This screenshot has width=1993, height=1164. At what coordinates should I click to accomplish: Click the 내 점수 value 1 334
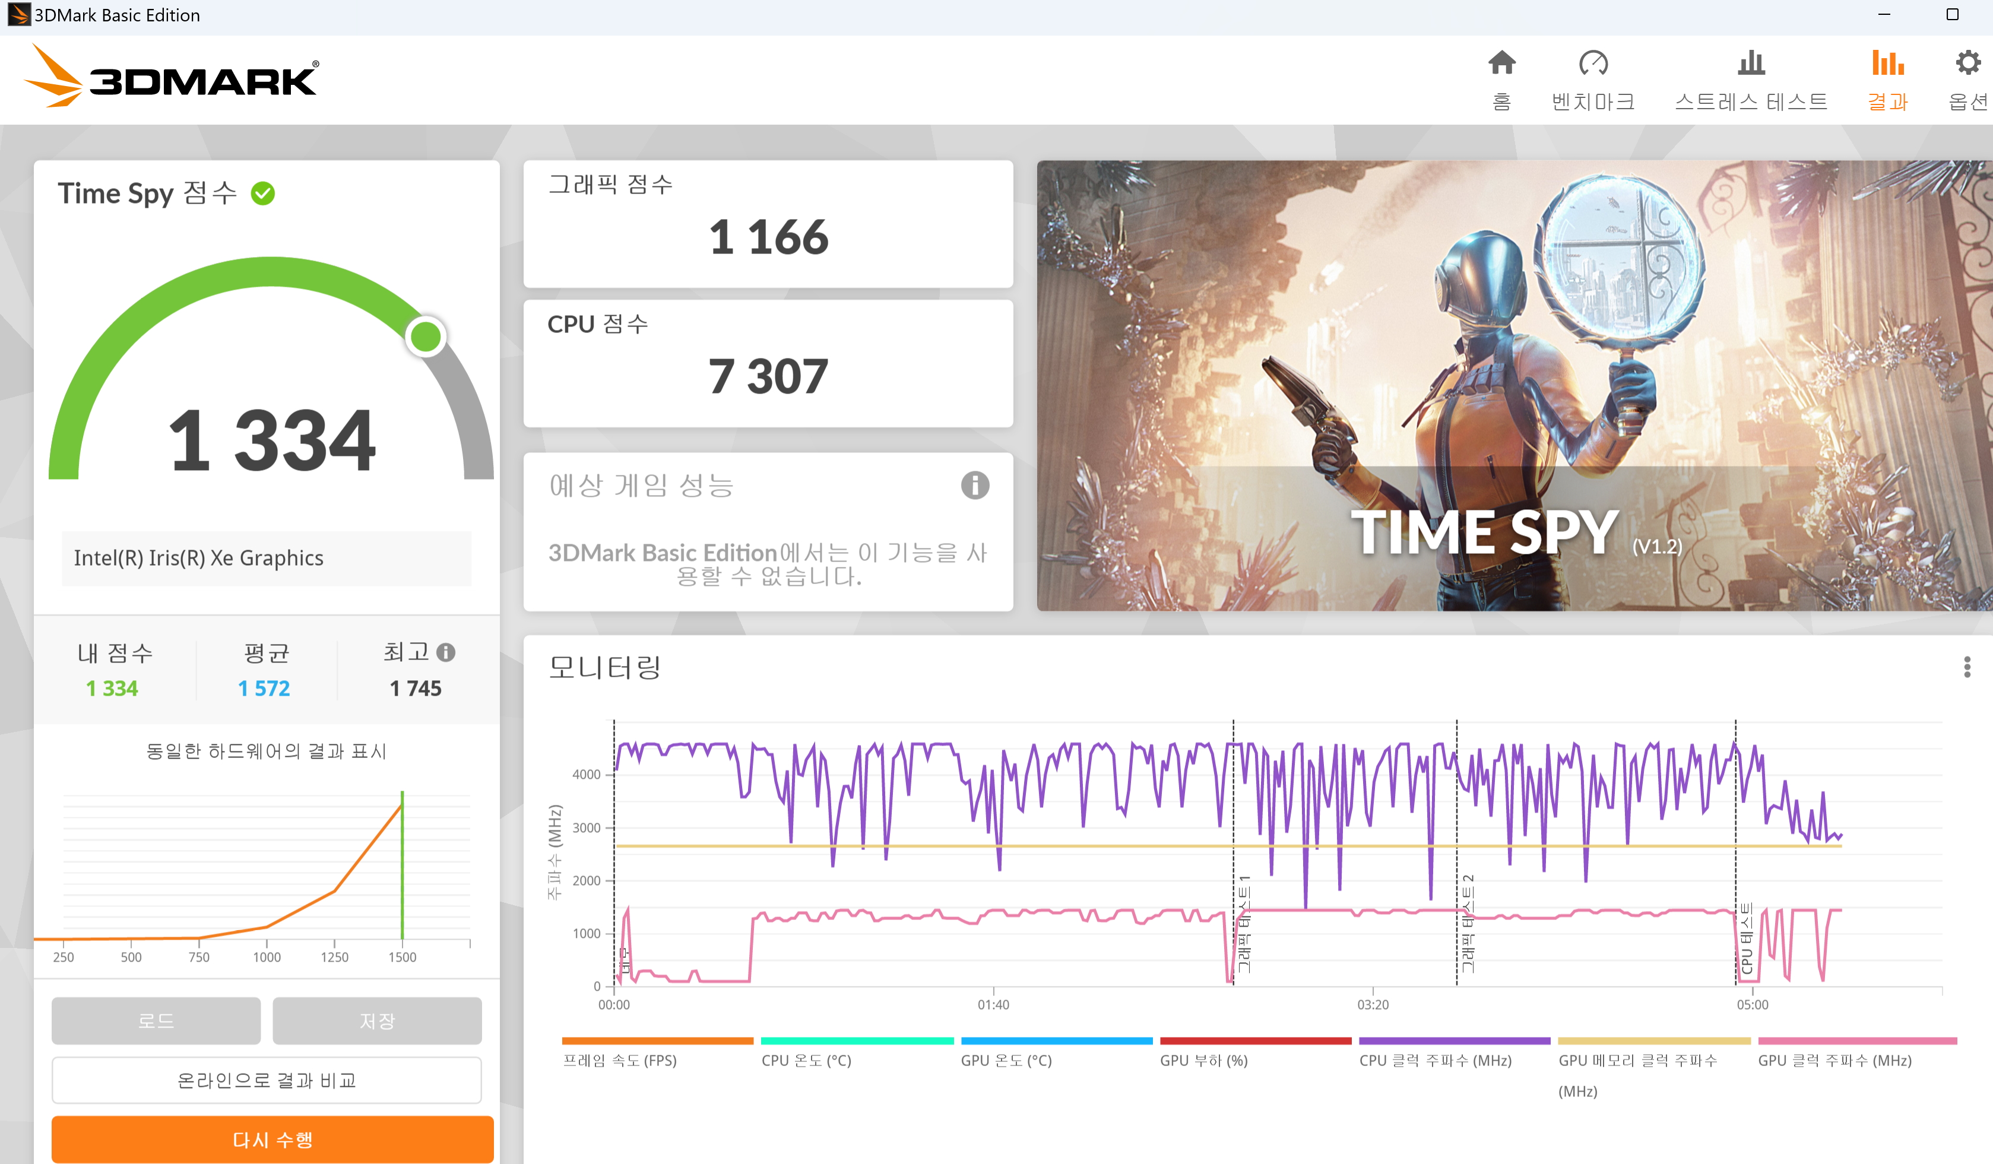(112, 689)
